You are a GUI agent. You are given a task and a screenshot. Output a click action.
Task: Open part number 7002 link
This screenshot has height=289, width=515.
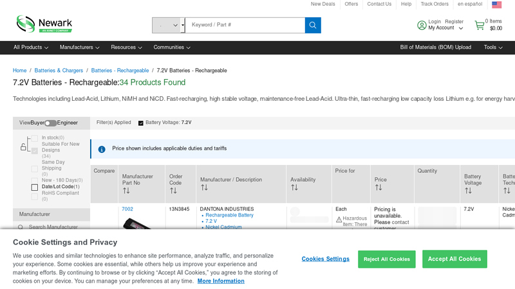tap(127, 209)
